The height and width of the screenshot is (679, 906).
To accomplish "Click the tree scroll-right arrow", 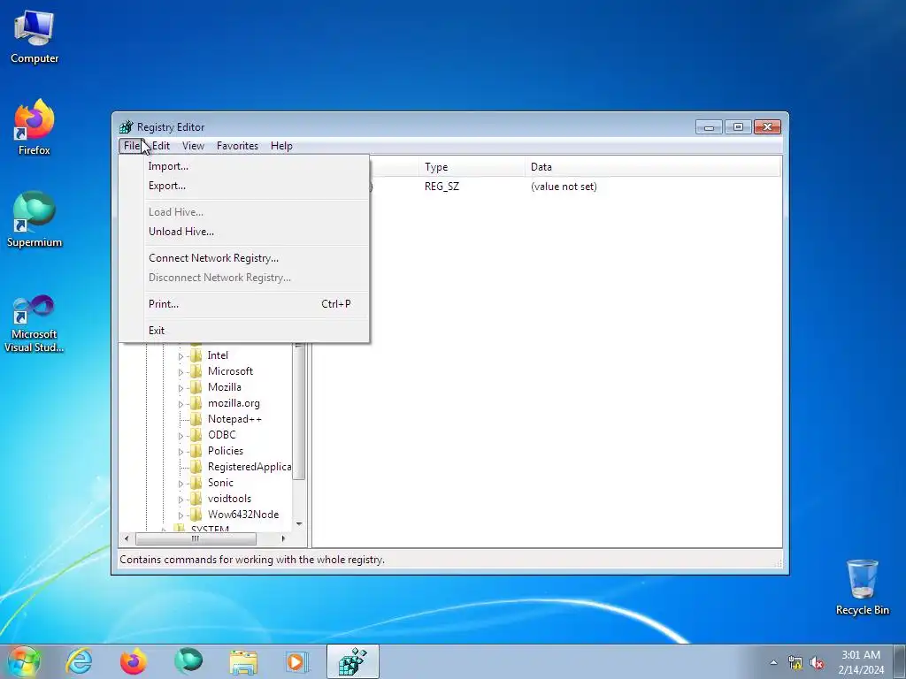I will [x=282, y=538].
